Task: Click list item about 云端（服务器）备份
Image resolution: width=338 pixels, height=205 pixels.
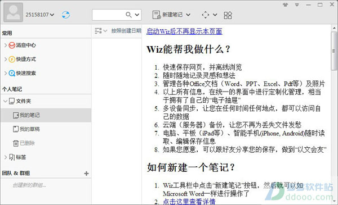Action: (232, 125)
